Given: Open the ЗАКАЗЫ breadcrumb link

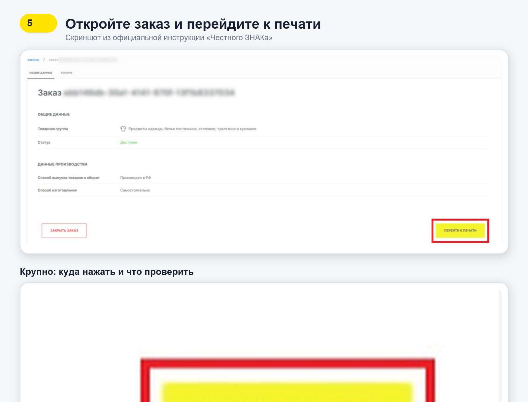Looking at the screenshot, I should (33, 60).
